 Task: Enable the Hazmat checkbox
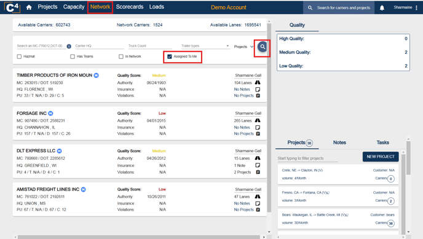tap(19, 57)
